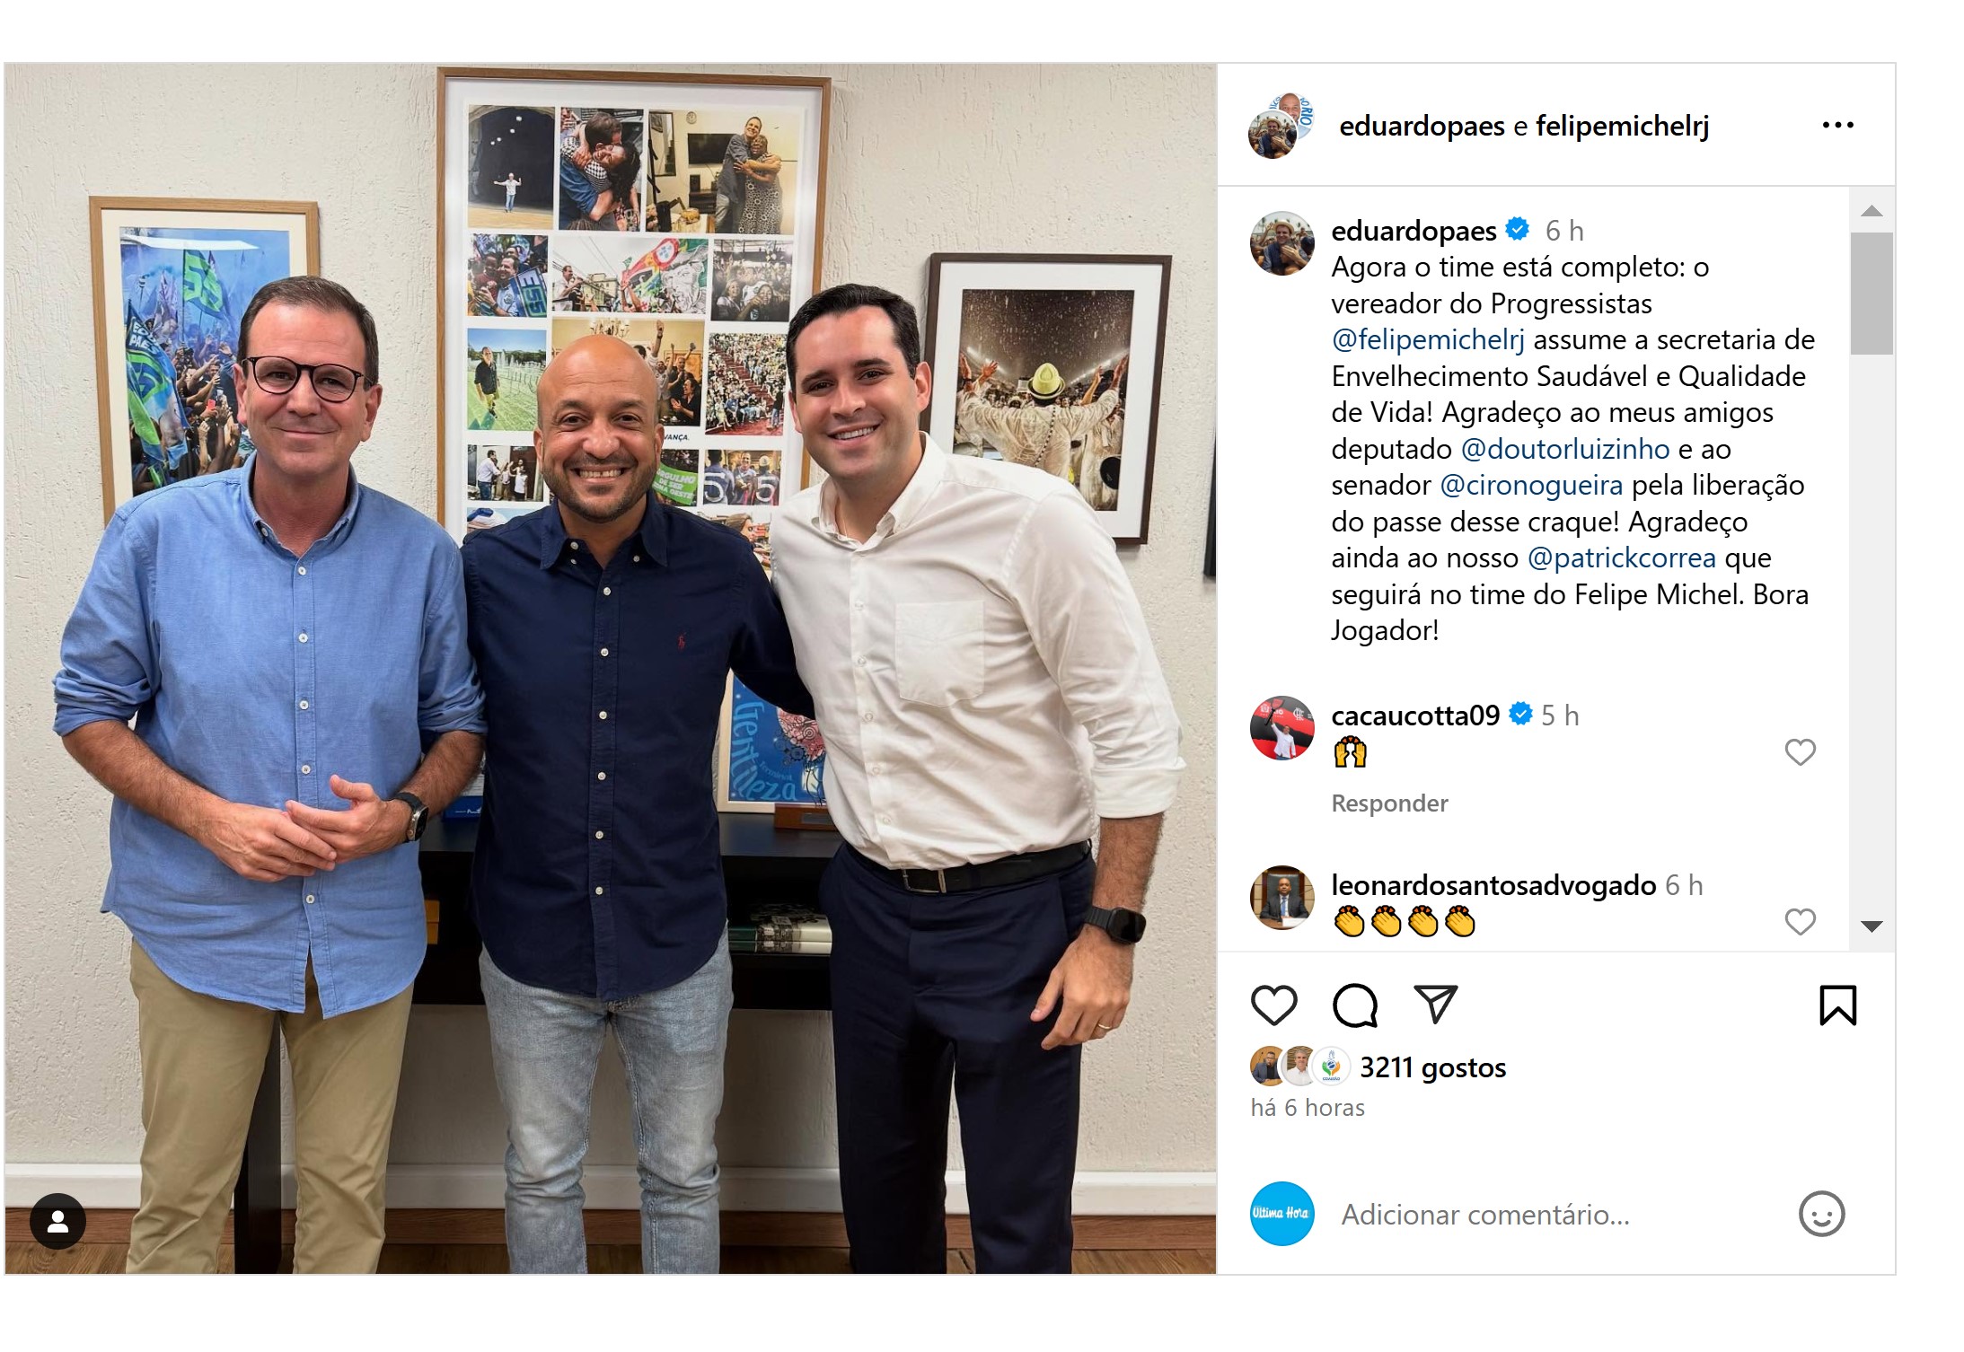
Task: Like the post with the heart icon
Action: tap(1273, 1005)
